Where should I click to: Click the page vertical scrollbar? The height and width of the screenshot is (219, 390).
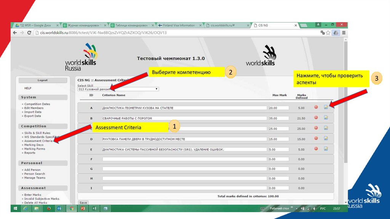coord(345,102)
